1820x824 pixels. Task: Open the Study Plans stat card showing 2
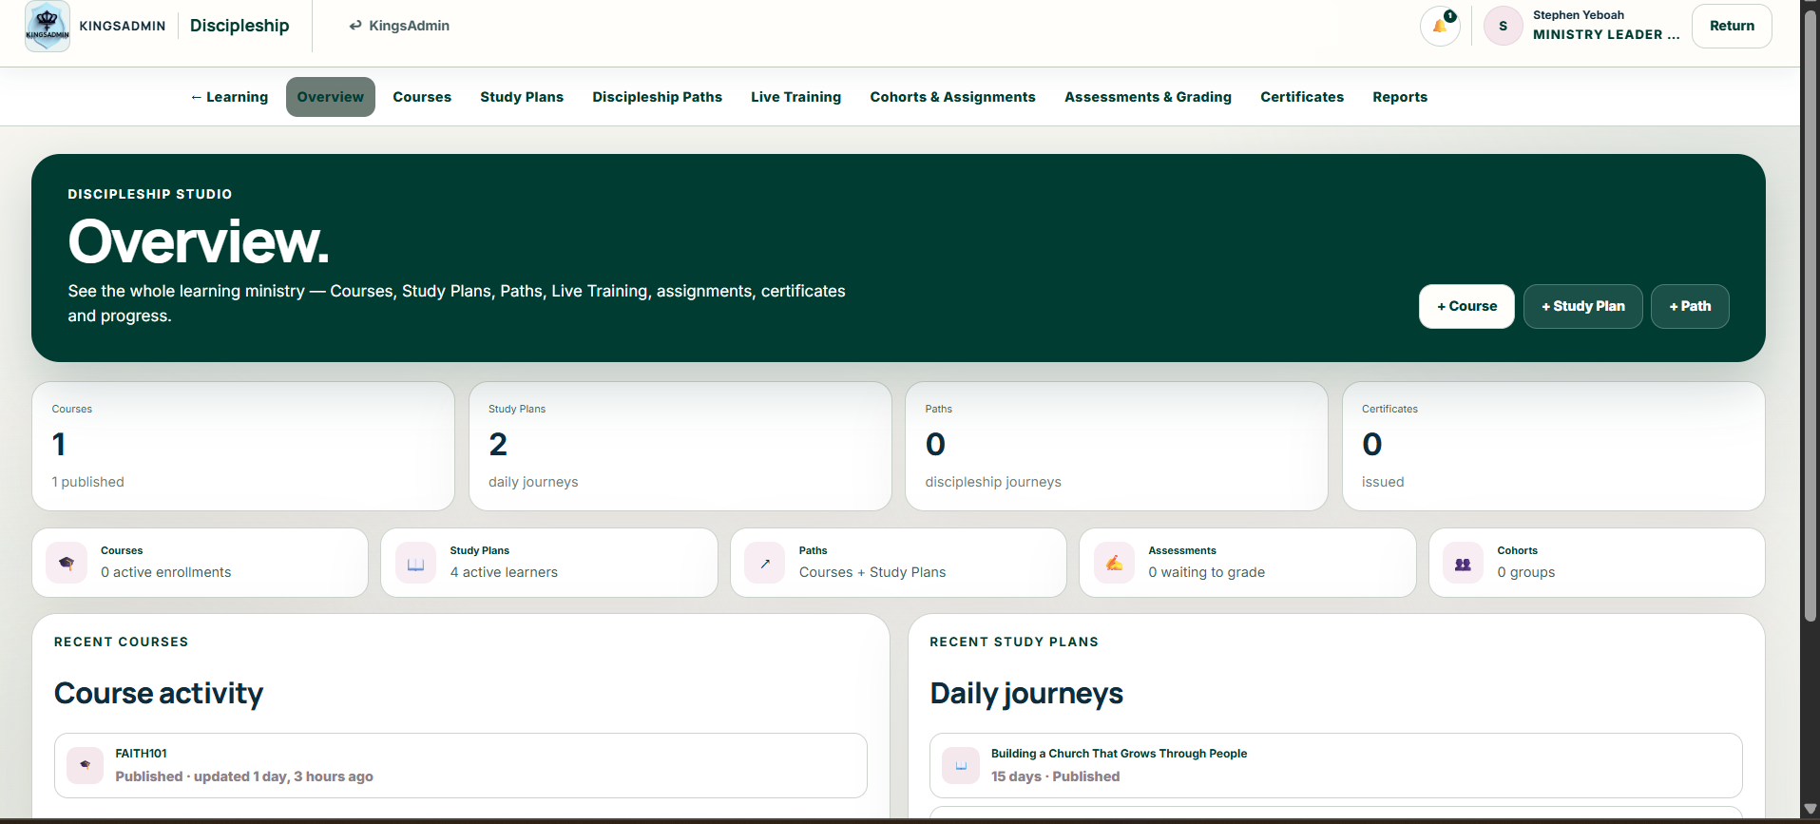(x=680, y=447)
